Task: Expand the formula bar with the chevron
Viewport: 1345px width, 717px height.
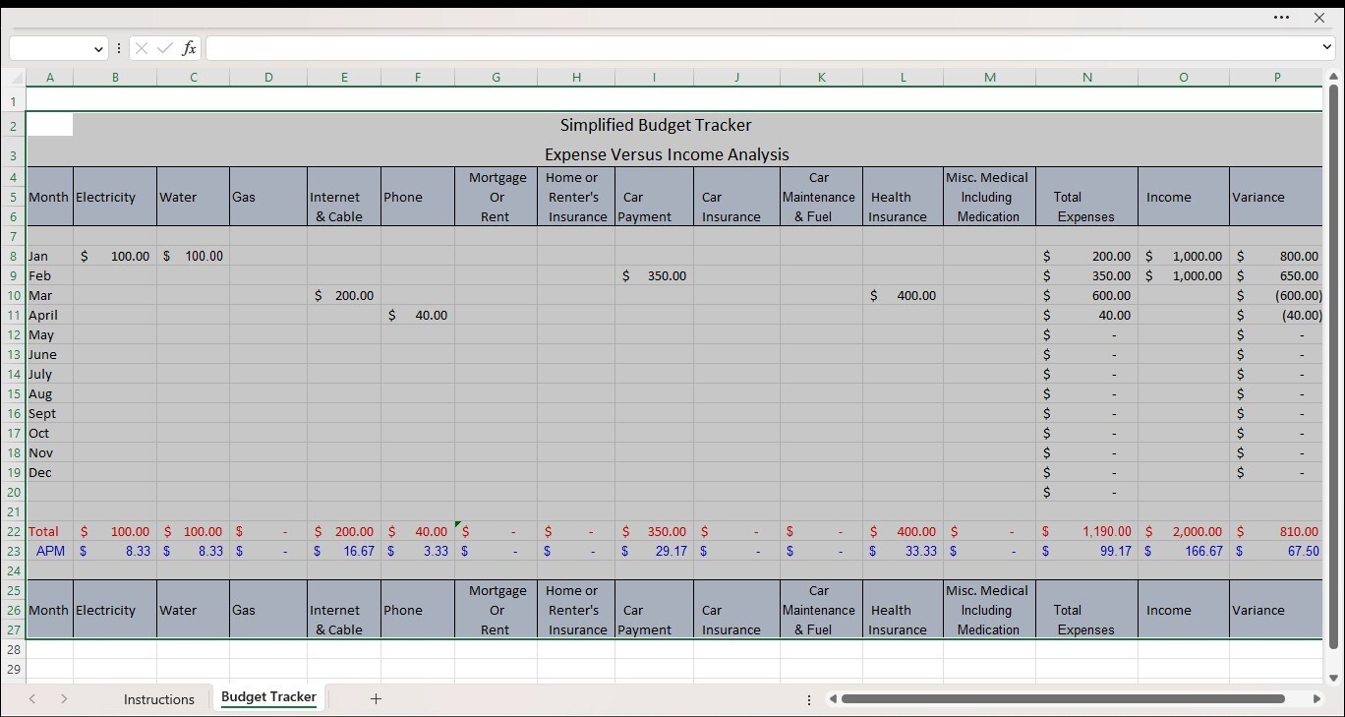Action: pyautogui.click(x=1327, y=47)
